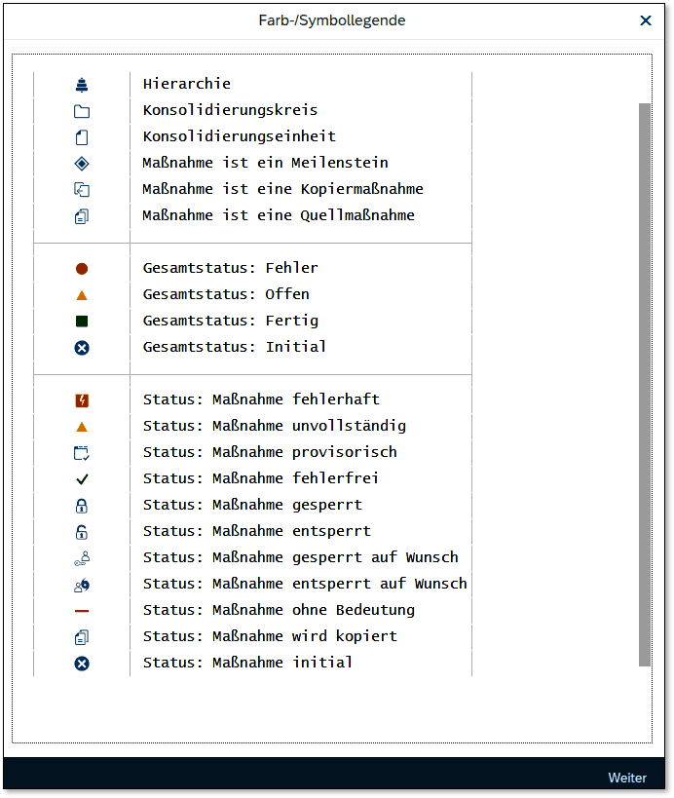This screenshot has height=798, width=674.
Task: Click the green Gesamtstatus Fertig square
Action: 82,322
